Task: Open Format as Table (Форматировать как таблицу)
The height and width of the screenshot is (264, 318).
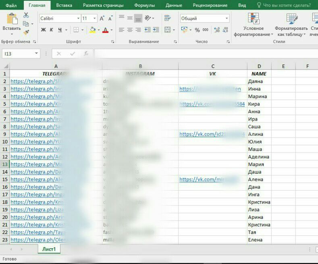Action: tap(291, 25)
